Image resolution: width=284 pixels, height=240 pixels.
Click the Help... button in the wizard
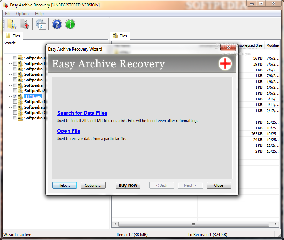[x=64, y=185]
